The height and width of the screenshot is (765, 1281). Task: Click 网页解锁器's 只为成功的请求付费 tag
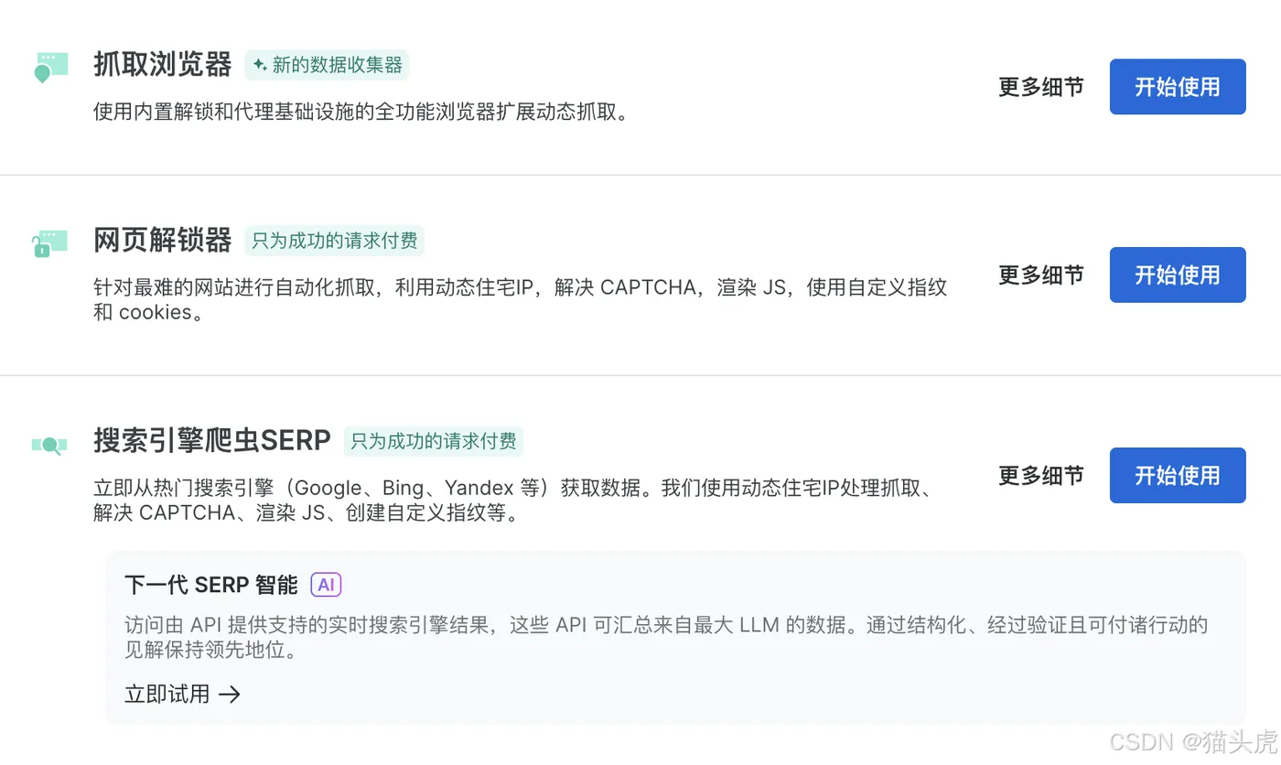pyautogui.click(x=335, y=241)
